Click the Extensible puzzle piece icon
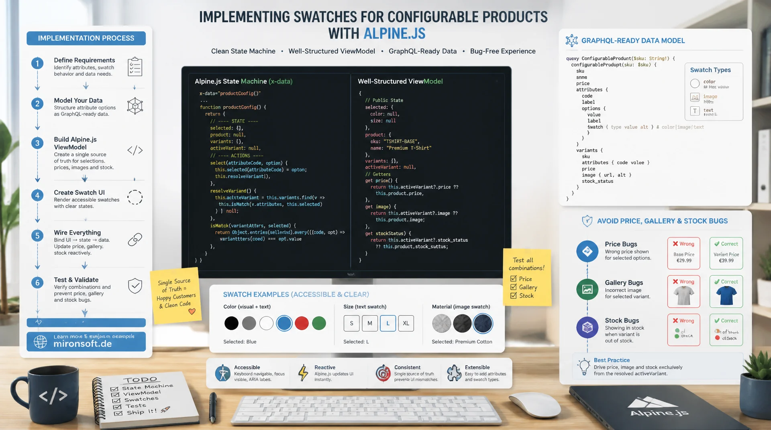This screenshot has height=430, width=771. coord(454,373)
